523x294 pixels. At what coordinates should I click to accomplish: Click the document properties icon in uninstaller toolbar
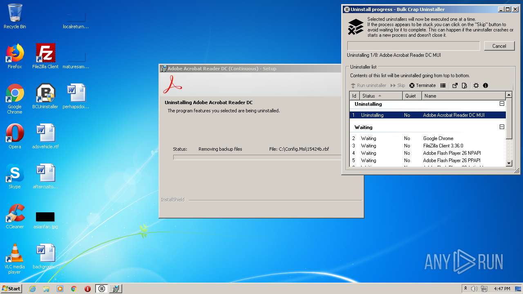[464, 85]
